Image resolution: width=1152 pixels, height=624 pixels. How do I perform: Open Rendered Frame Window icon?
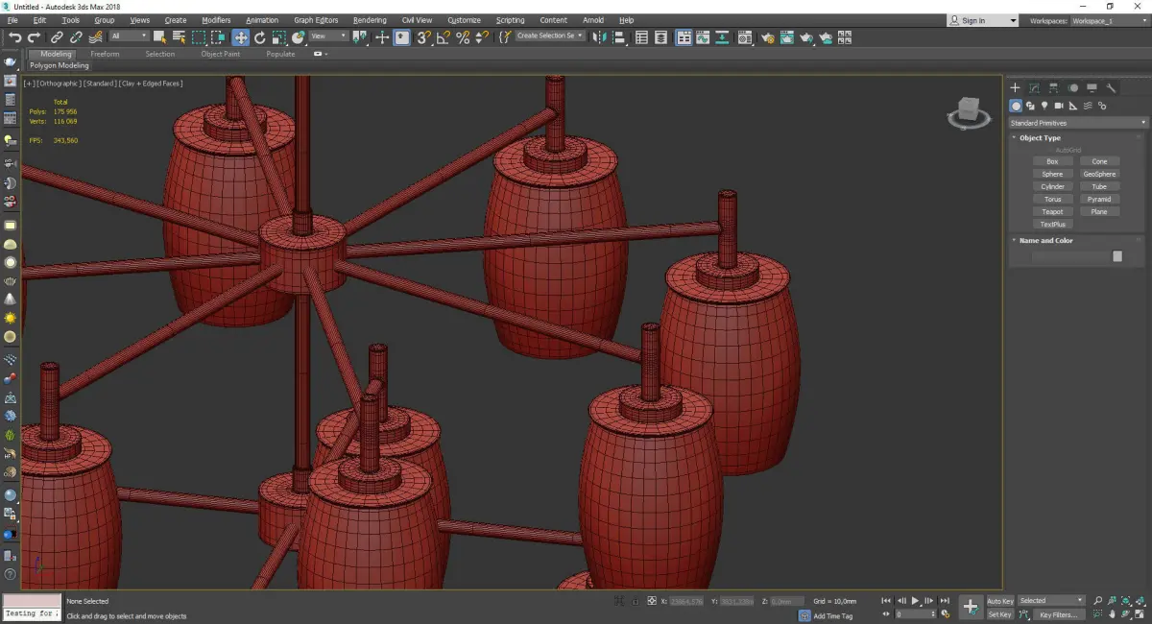click(x=786, y=37)
